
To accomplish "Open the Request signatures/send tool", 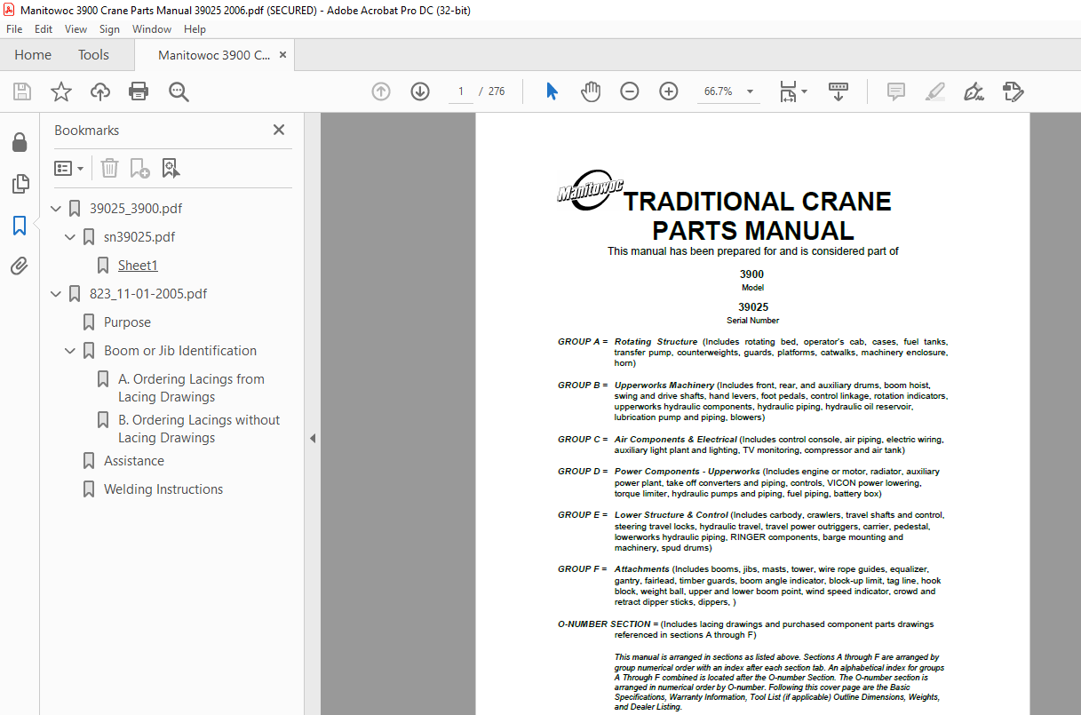I will click(1013, 91).
